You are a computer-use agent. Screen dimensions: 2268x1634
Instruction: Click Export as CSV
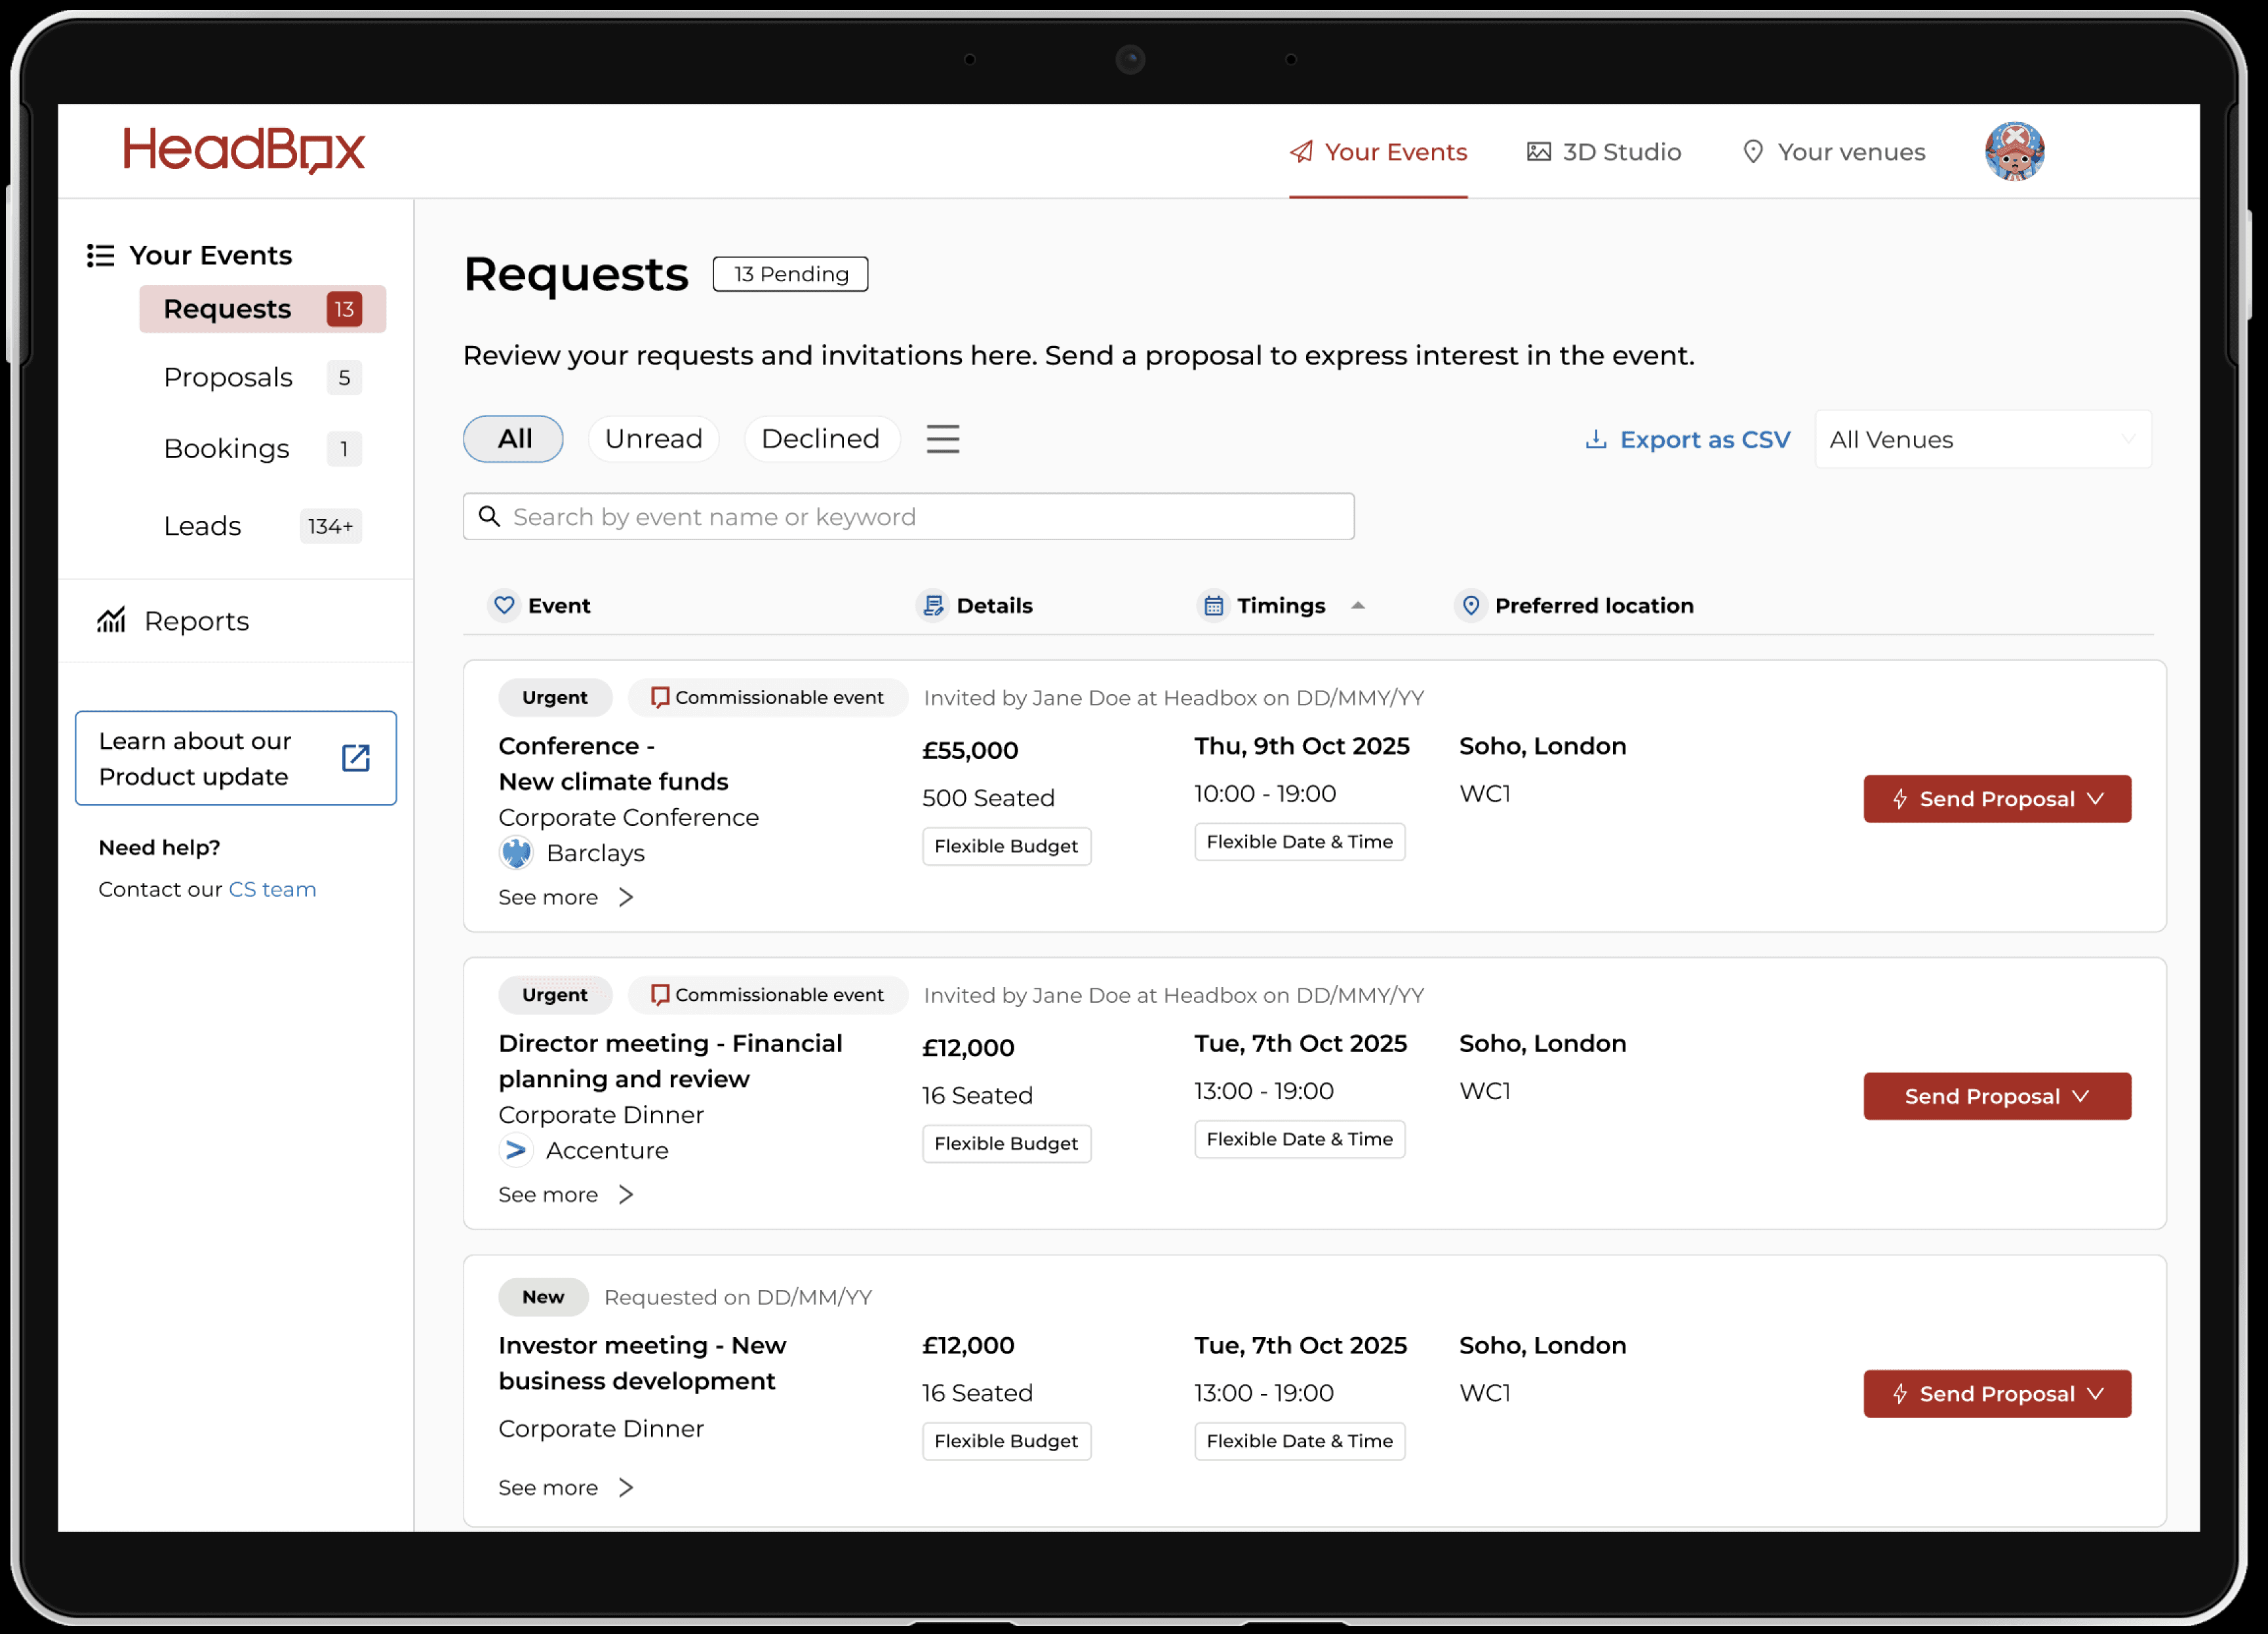point(1688,440)
